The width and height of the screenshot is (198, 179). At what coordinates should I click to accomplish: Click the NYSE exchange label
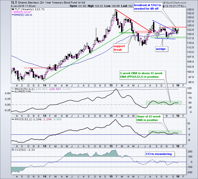[81, 3]
